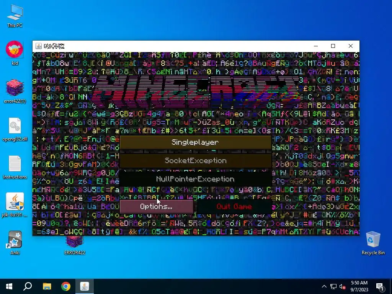392x294 pixels.
Task: Close the ERROR422 window
Action: (x=351, y=46)
